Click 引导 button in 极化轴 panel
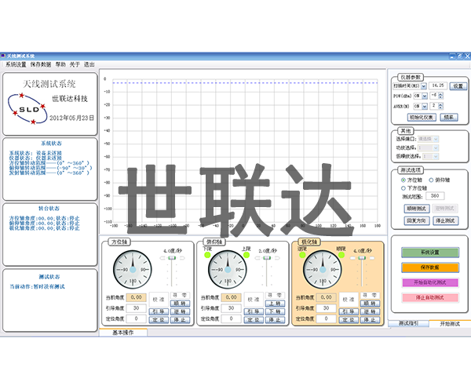Viewport: 471px width, 382px height. [x=349, y=311]
